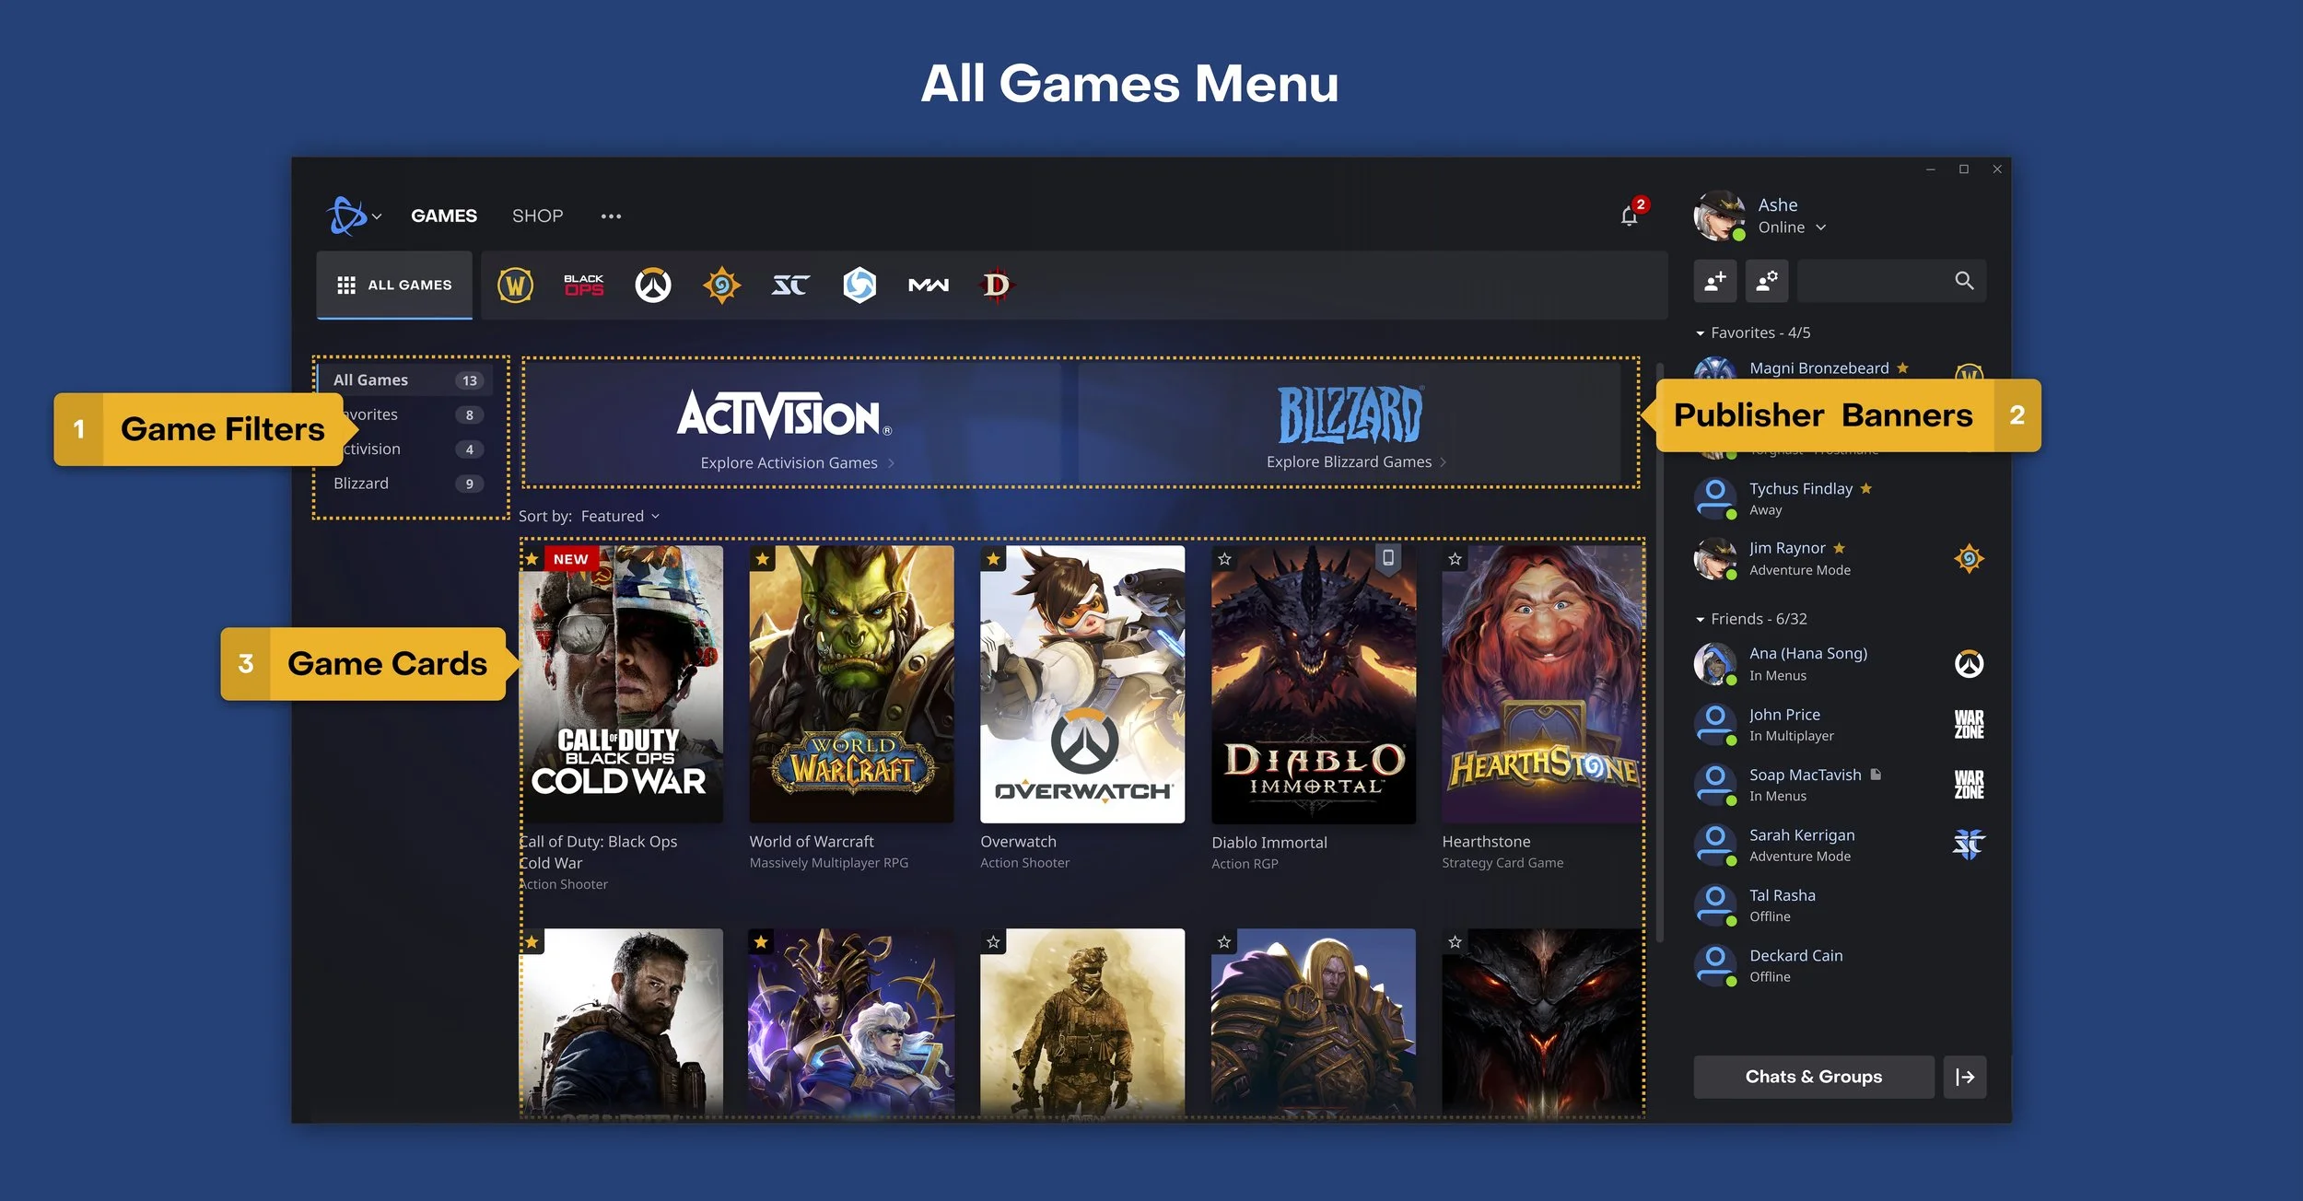Unfavorite World of Warcraft using the star toggle
The image size is (2303, 1201).
(x=762, y=559)
